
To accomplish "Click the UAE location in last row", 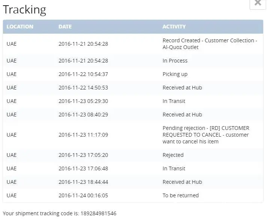I will [12, 195].
